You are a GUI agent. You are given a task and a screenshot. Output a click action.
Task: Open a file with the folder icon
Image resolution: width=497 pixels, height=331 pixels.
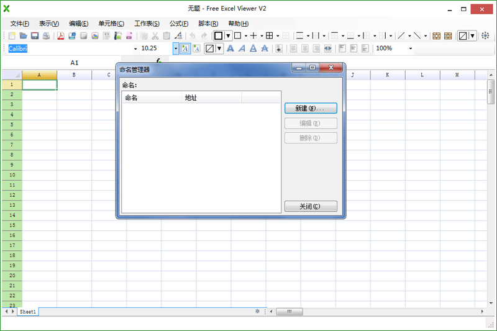click(x=23, y=36)
